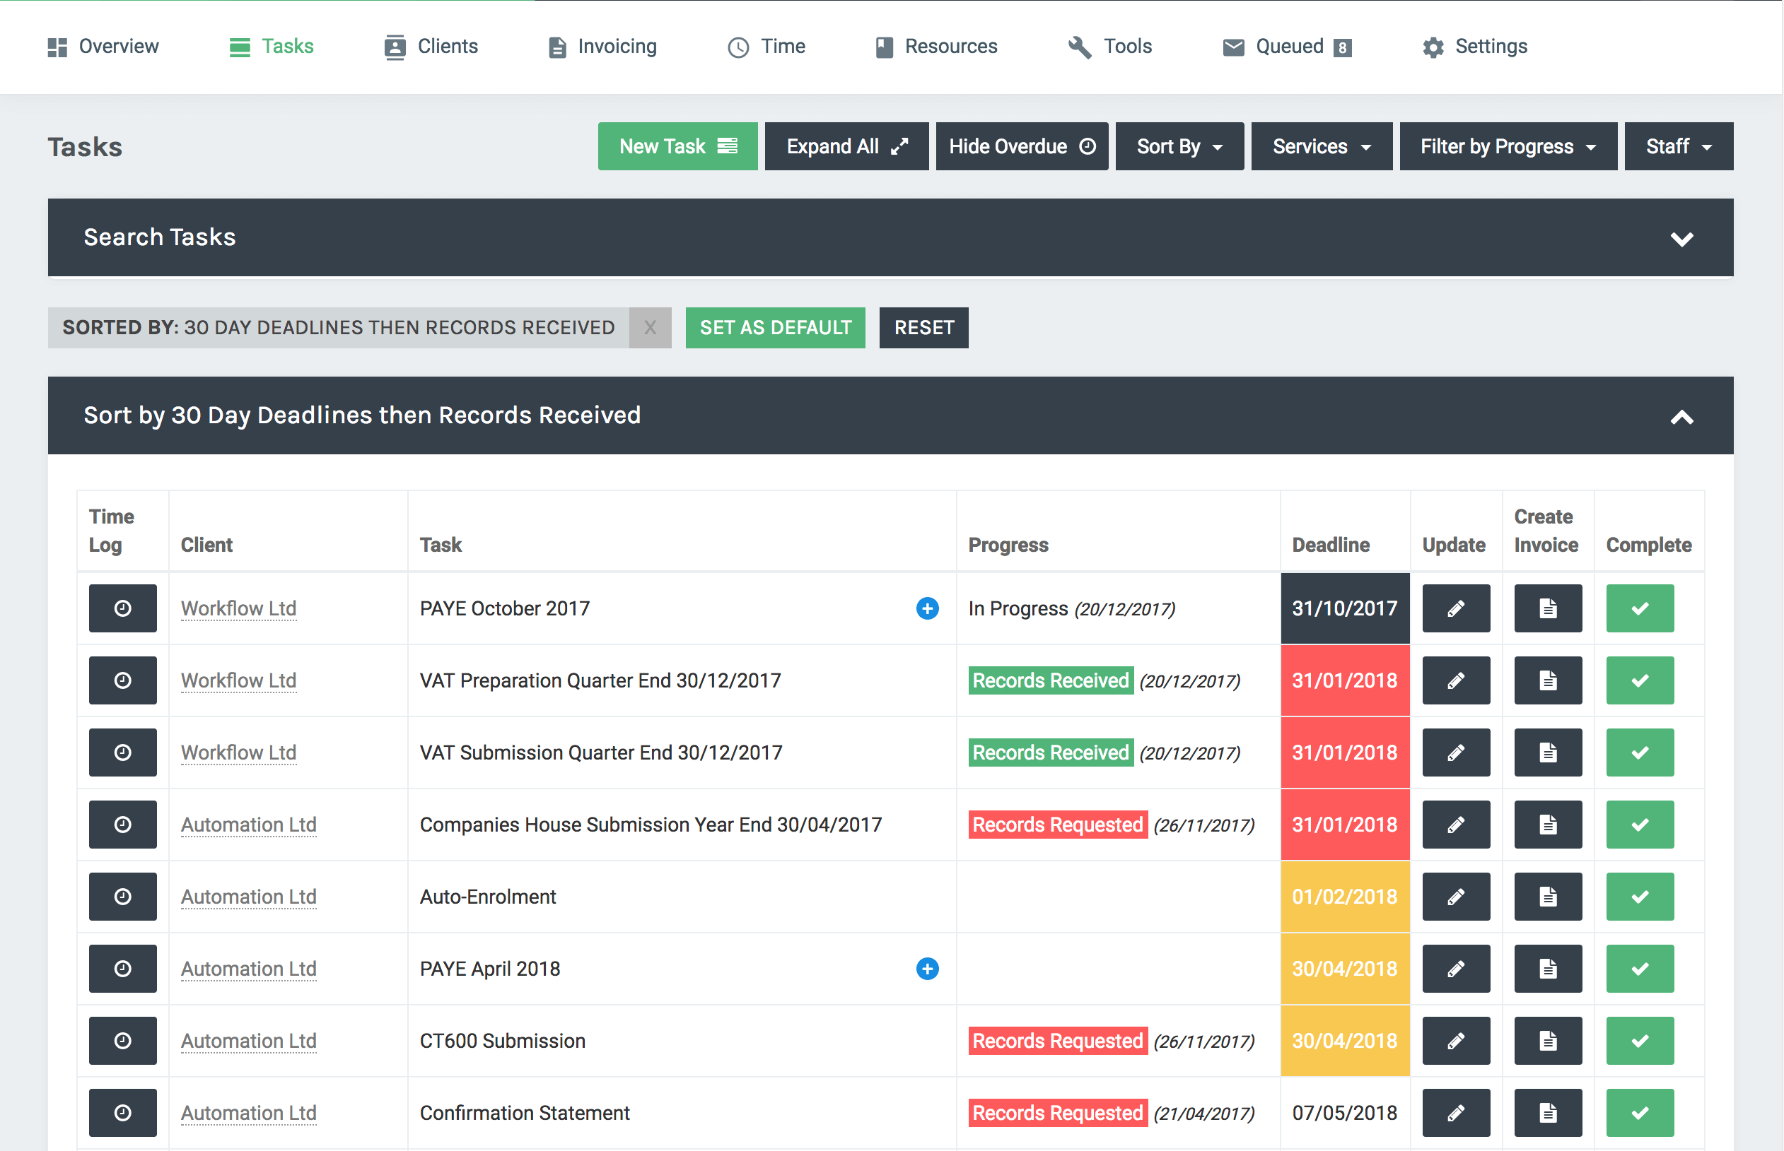This screenshot has height=1151, width=1784.
Task: Toggle Hide Overdue tasks
Action: pos(1022,146)
